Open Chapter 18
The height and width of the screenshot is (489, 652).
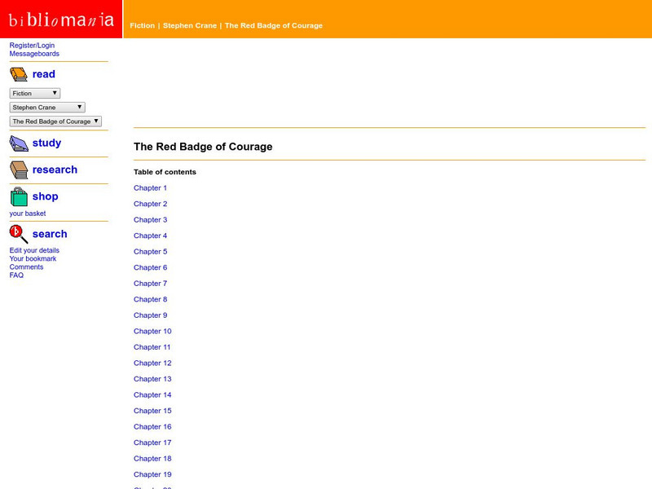point(152,459)
